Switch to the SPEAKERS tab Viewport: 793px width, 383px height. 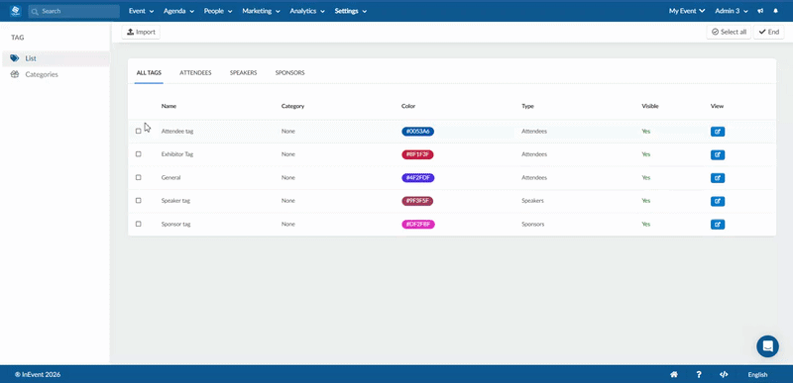(243, 73)
